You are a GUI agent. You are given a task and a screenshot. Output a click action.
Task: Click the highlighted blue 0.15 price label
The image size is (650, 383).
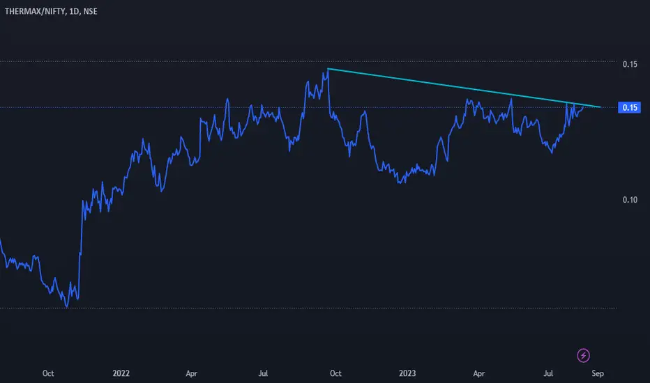[x=629, y=108]
